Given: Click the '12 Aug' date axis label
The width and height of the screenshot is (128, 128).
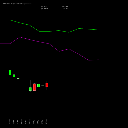Looking at the screenshot, I should coord(30,122).
